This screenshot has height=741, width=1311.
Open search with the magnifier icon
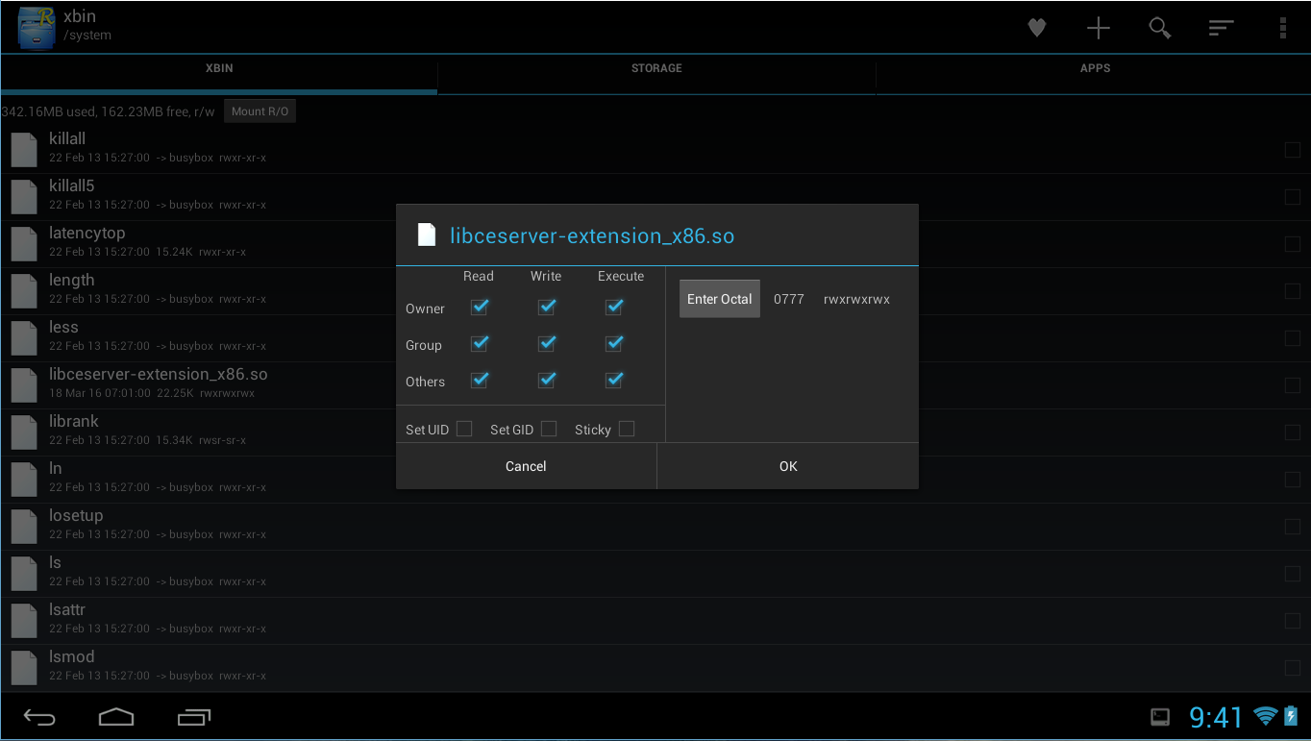(1159, 28)
